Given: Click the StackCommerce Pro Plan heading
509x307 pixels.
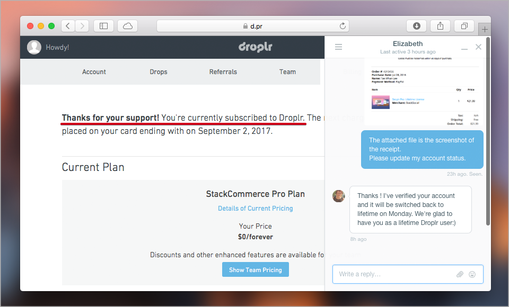Looking at the screenshot, I should (256, 194).
